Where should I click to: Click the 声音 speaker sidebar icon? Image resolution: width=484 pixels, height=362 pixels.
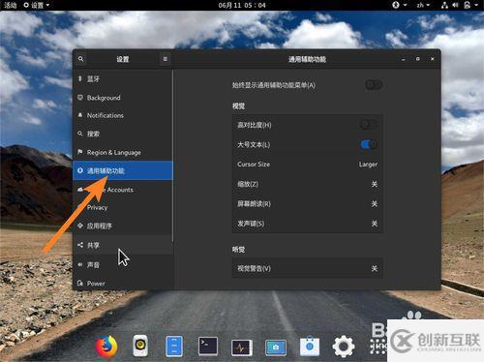(x=80, y=264)
